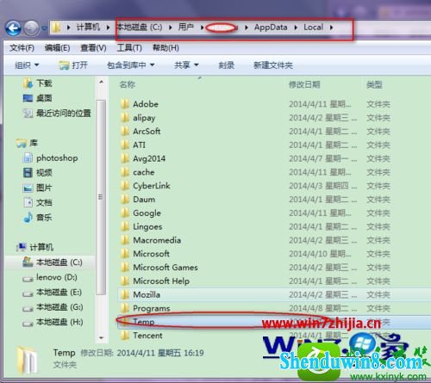Select the Videos library icon in sidebar
Viewport: 431px width, 383px height.
(x=28, y=173)
